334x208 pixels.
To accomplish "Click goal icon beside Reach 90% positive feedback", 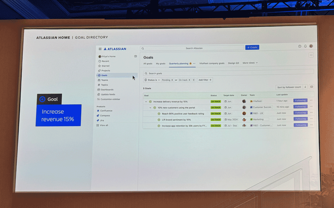I will tap(159, 114).
